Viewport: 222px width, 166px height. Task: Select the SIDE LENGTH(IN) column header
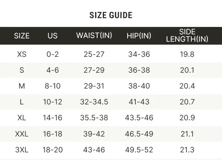tap(187, 35)
